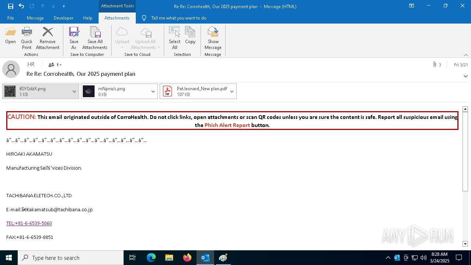Image resolution: width=471 pixels, height=265 pixels.
Task: Expand the recipients count dropdown
Action: (55, 65)
